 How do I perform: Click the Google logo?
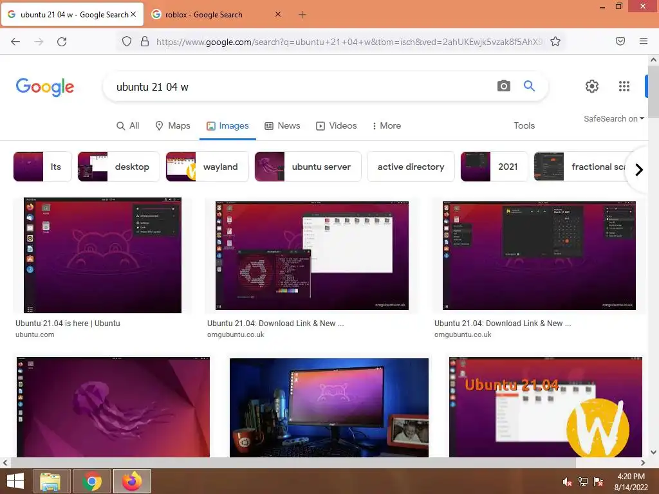(x=45, y=87)
